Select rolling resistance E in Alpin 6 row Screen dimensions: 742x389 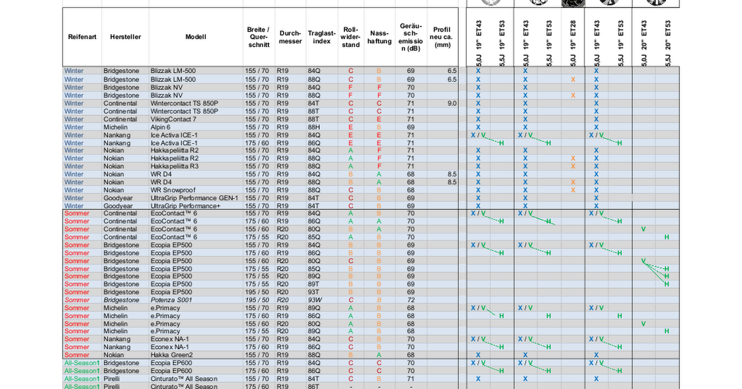click(351, 127)
